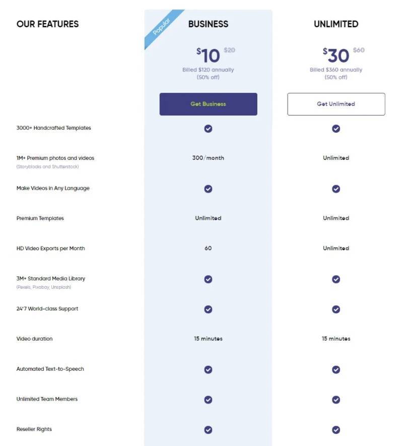Click Unlimited checkmark for 3M+ Standard Media Library
The width and height of the screenshot is (409, 446).
point(336,279)
